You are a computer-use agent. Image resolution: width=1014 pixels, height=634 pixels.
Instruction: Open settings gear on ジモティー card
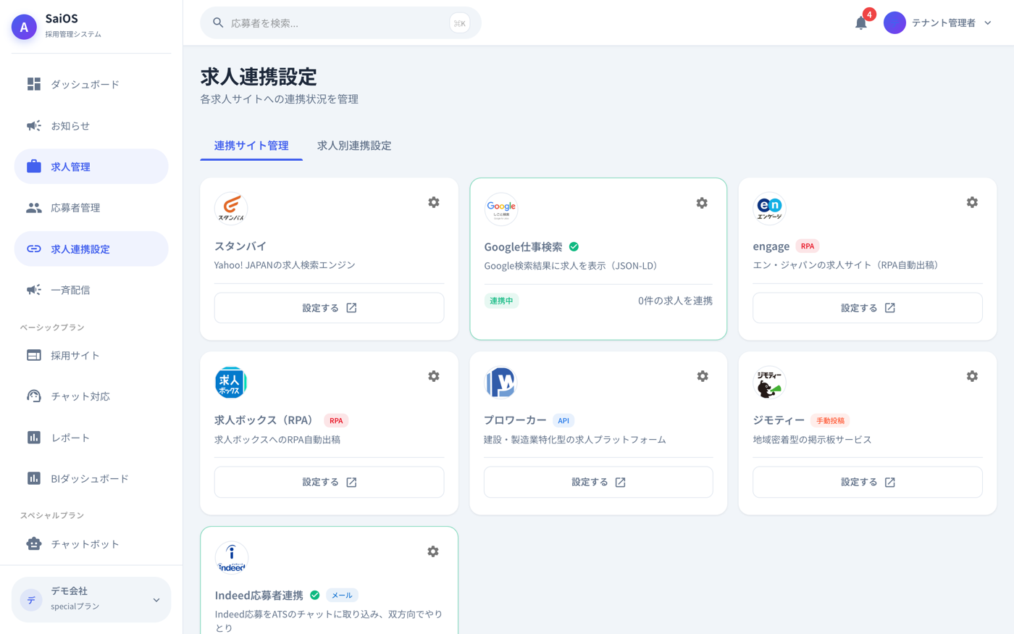pyautogui.click(x=972, y=376)
